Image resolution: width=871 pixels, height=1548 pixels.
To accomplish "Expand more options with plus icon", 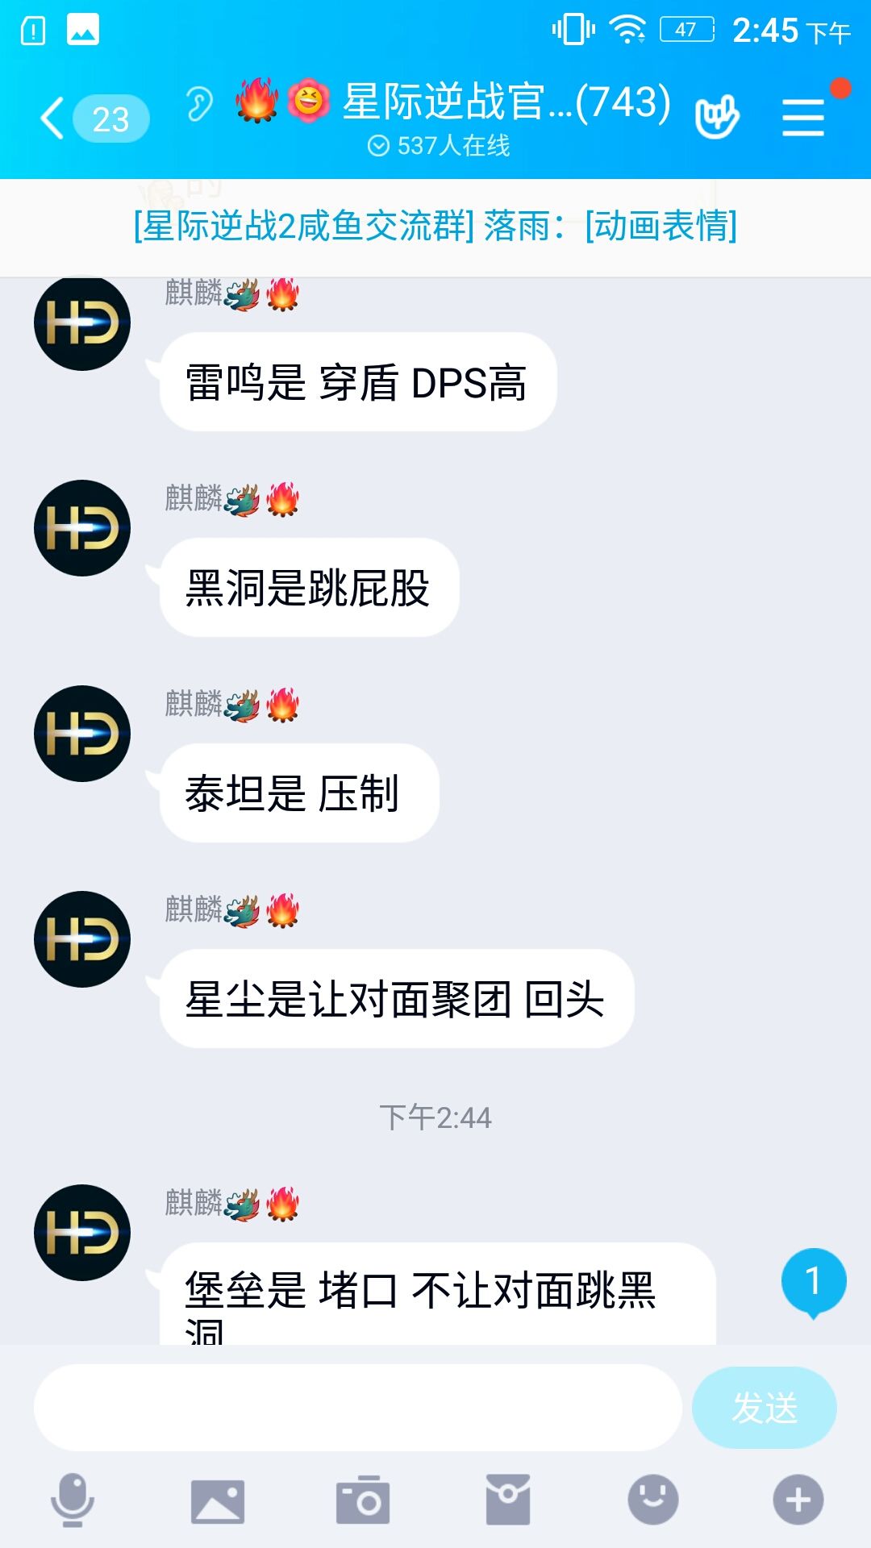I will [798, 1500].
